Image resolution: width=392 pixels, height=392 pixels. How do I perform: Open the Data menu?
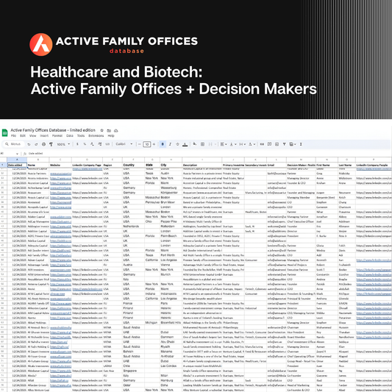pyautogui.click(x=69, y=136)
